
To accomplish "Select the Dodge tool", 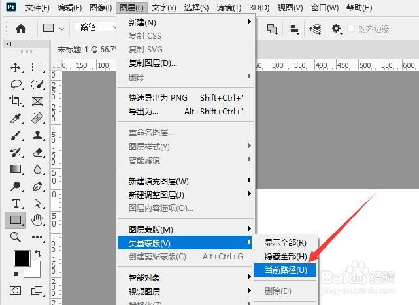I will tap(16, 186).
